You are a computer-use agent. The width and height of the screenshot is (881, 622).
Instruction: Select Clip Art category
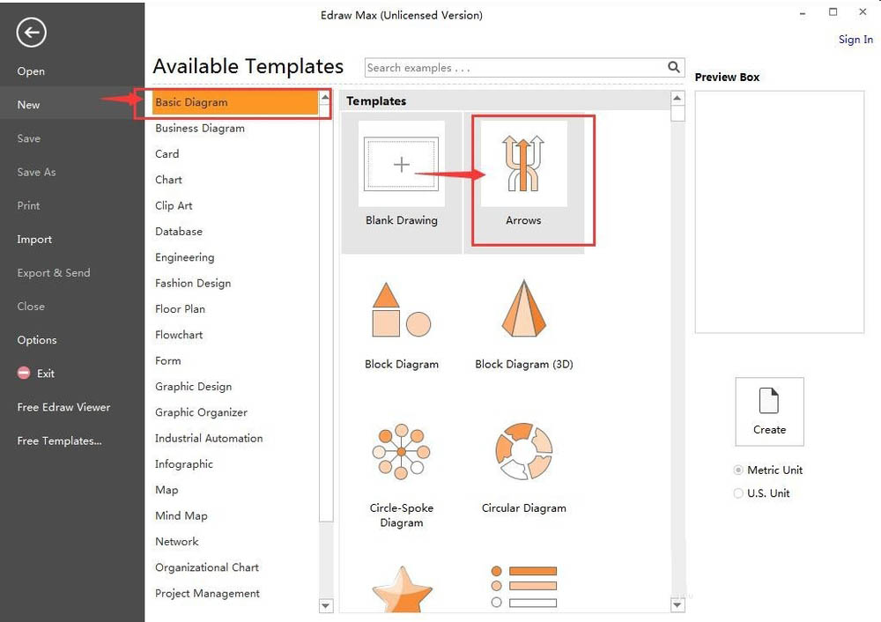click(x=174, y=205)
